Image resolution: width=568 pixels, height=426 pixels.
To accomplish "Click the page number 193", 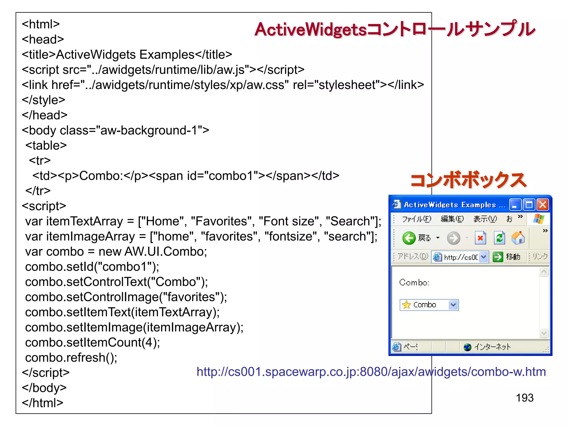I will pyautogui.click(x=524, y=398).
